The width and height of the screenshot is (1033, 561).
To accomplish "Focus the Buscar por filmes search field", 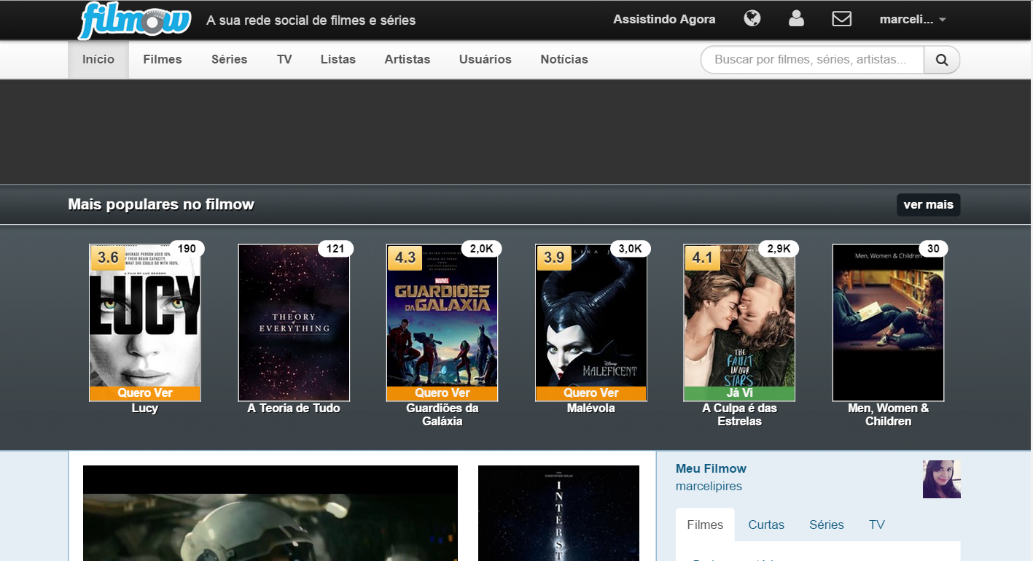I will [x=813, y=60].
